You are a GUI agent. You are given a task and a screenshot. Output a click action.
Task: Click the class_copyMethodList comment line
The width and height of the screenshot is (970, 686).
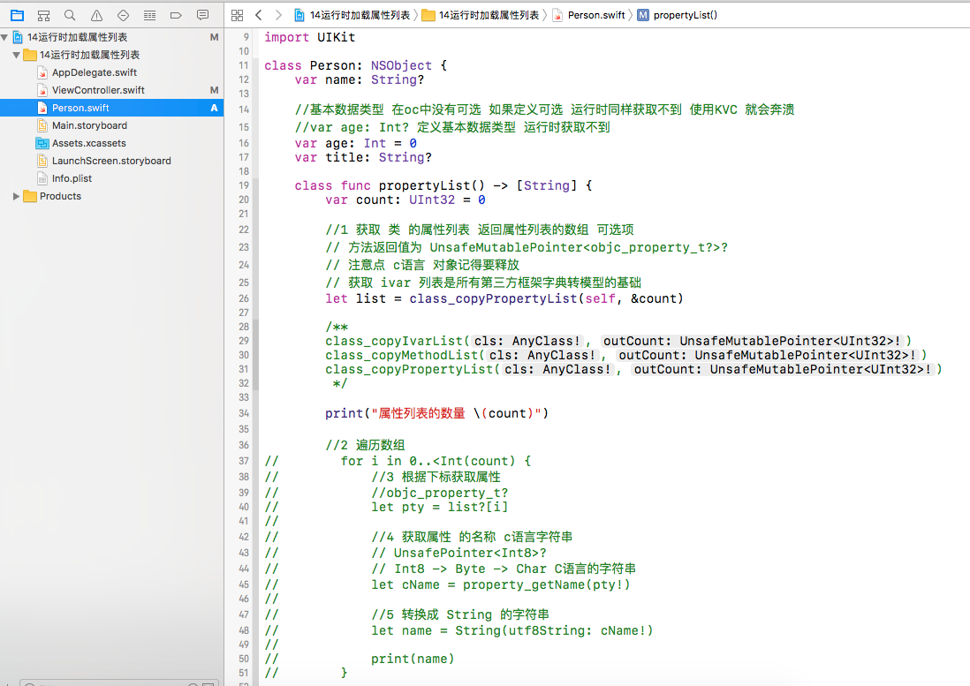[x=626, y=355]
